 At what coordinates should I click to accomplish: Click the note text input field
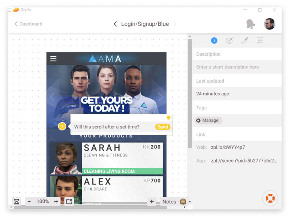113,127
